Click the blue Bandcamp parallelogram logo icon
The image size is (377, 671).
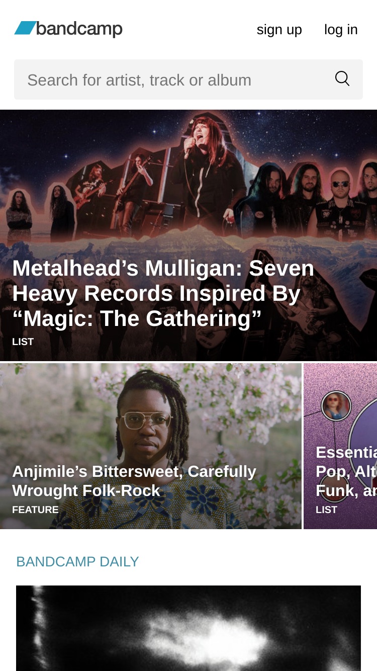pos(25,28)
